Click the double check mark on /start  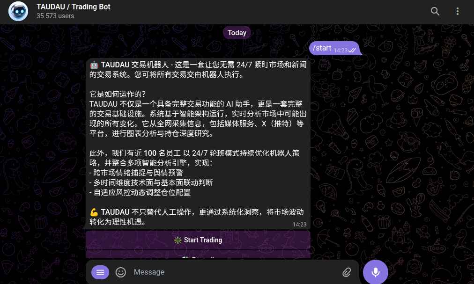point(352,51)
